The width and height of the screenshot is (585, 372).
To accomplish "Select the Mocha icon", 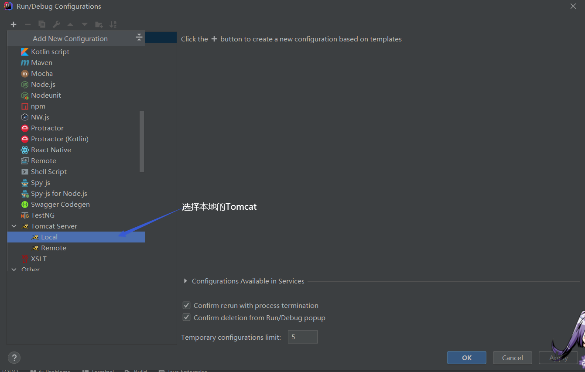I will [x=25, y=74].
